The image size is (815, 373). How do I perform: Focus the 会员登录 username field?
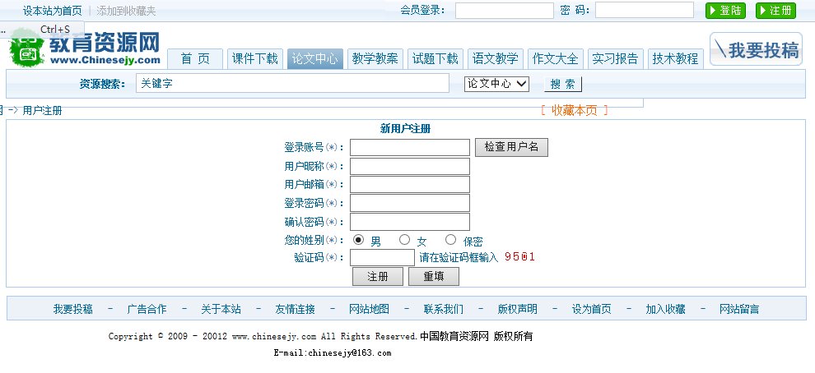click(505, 11)
